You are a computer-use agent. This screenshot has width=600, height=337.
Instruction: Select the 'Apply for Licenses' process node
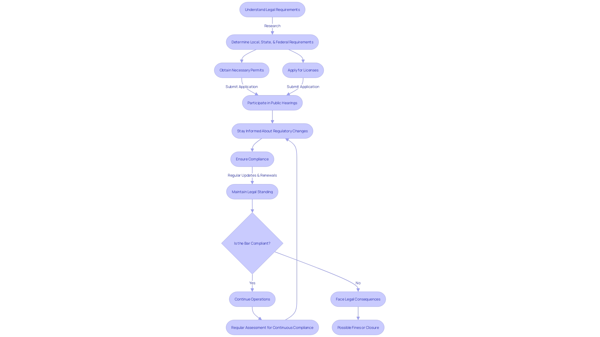(x=303, y=70)
